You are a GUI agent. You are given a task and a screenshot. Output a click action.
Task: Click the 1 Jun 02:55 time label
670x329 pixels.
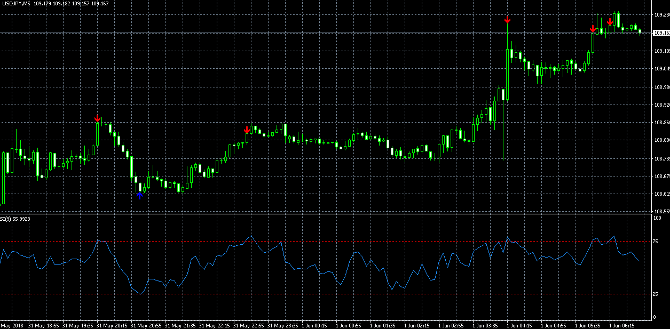point(451,325)
